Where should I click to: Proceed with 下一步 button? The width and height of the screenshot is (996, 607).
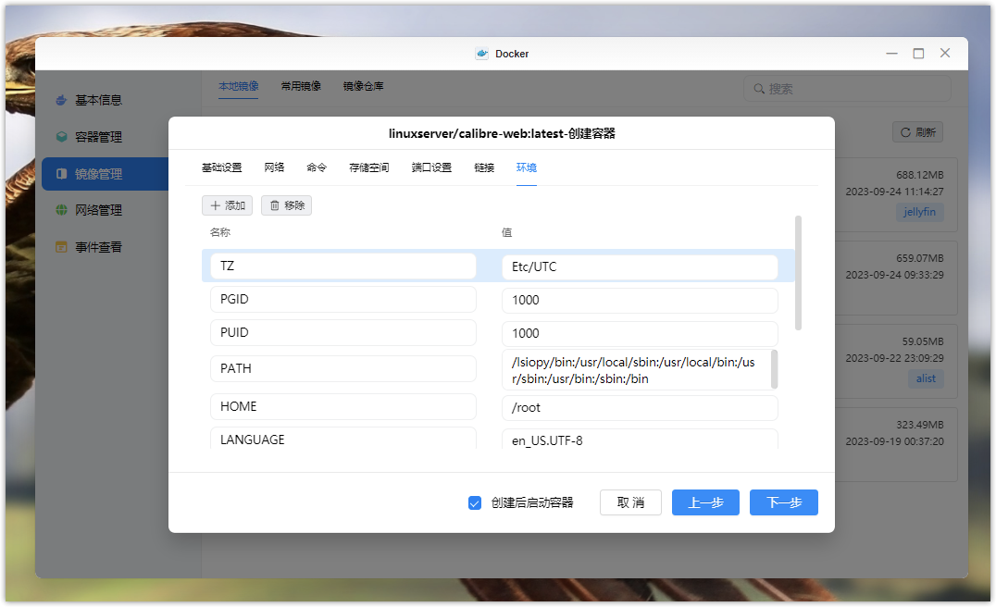pos(784,502)
